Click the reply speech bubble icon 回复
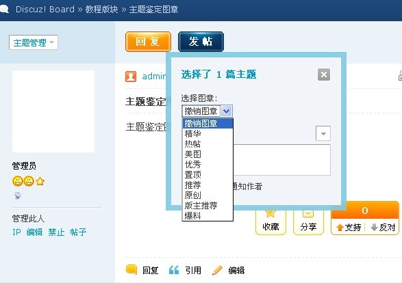Image resolution: width=402 pixels, height=283 pixels. [131, 270]
